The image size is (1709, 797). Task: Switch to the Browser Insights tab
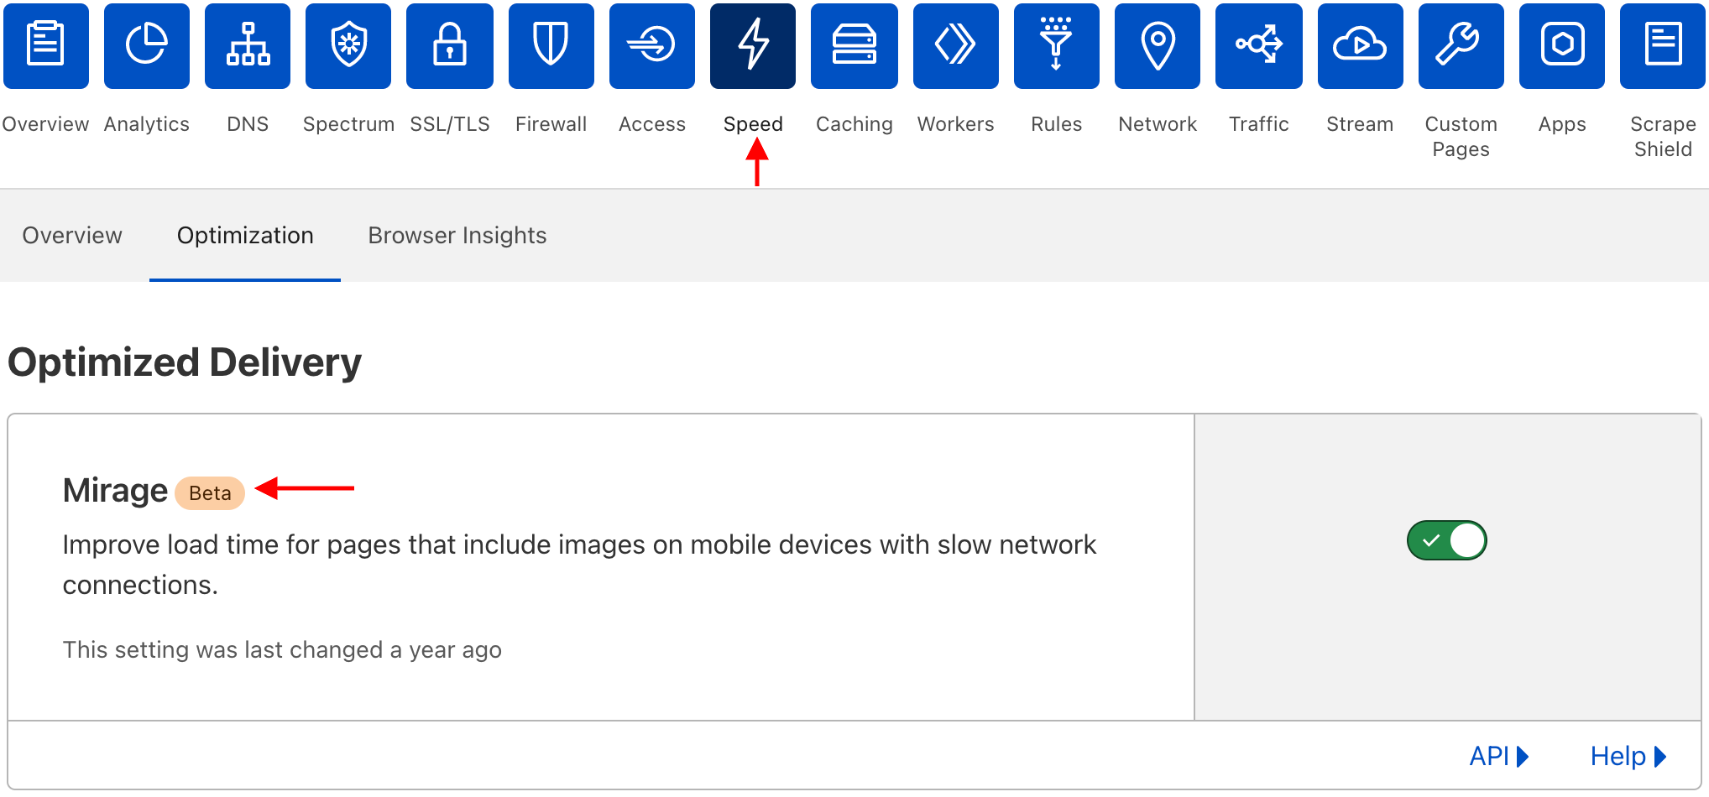[x=457, y=236]
